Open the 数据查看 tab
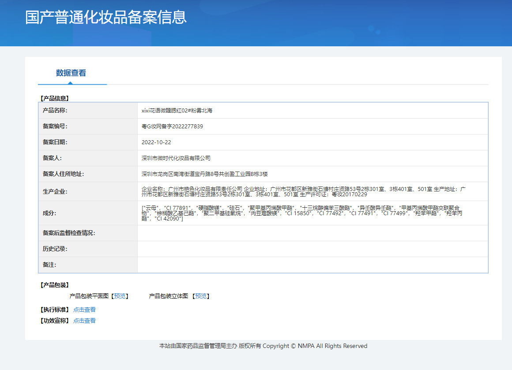Viewport: 512px width, 370px height. click(71, 73)
